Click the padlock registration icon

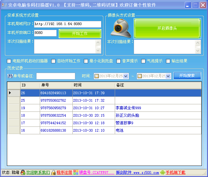pos(53,172)
